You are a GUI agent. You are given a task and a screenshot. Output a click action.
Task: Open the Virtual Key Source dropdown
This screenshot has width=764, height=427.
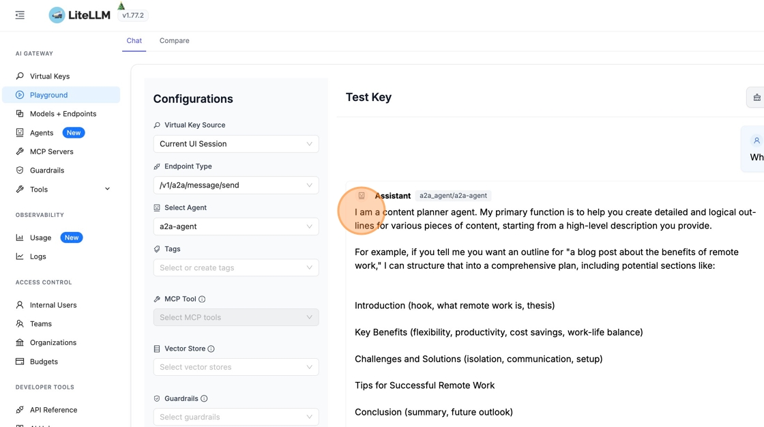click(x=236, y=144)
